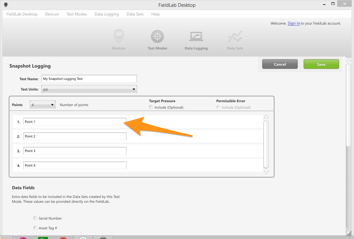The height and width of the screenshot is (239, 354).
Task: Open the Number of points dropdown
Action: [43, 104]
